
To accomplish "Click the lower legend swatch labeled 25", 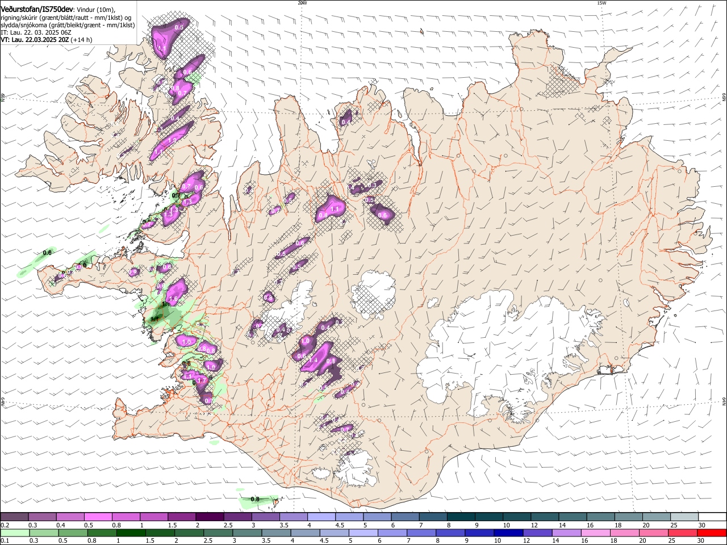I will [x=682, y=533].
